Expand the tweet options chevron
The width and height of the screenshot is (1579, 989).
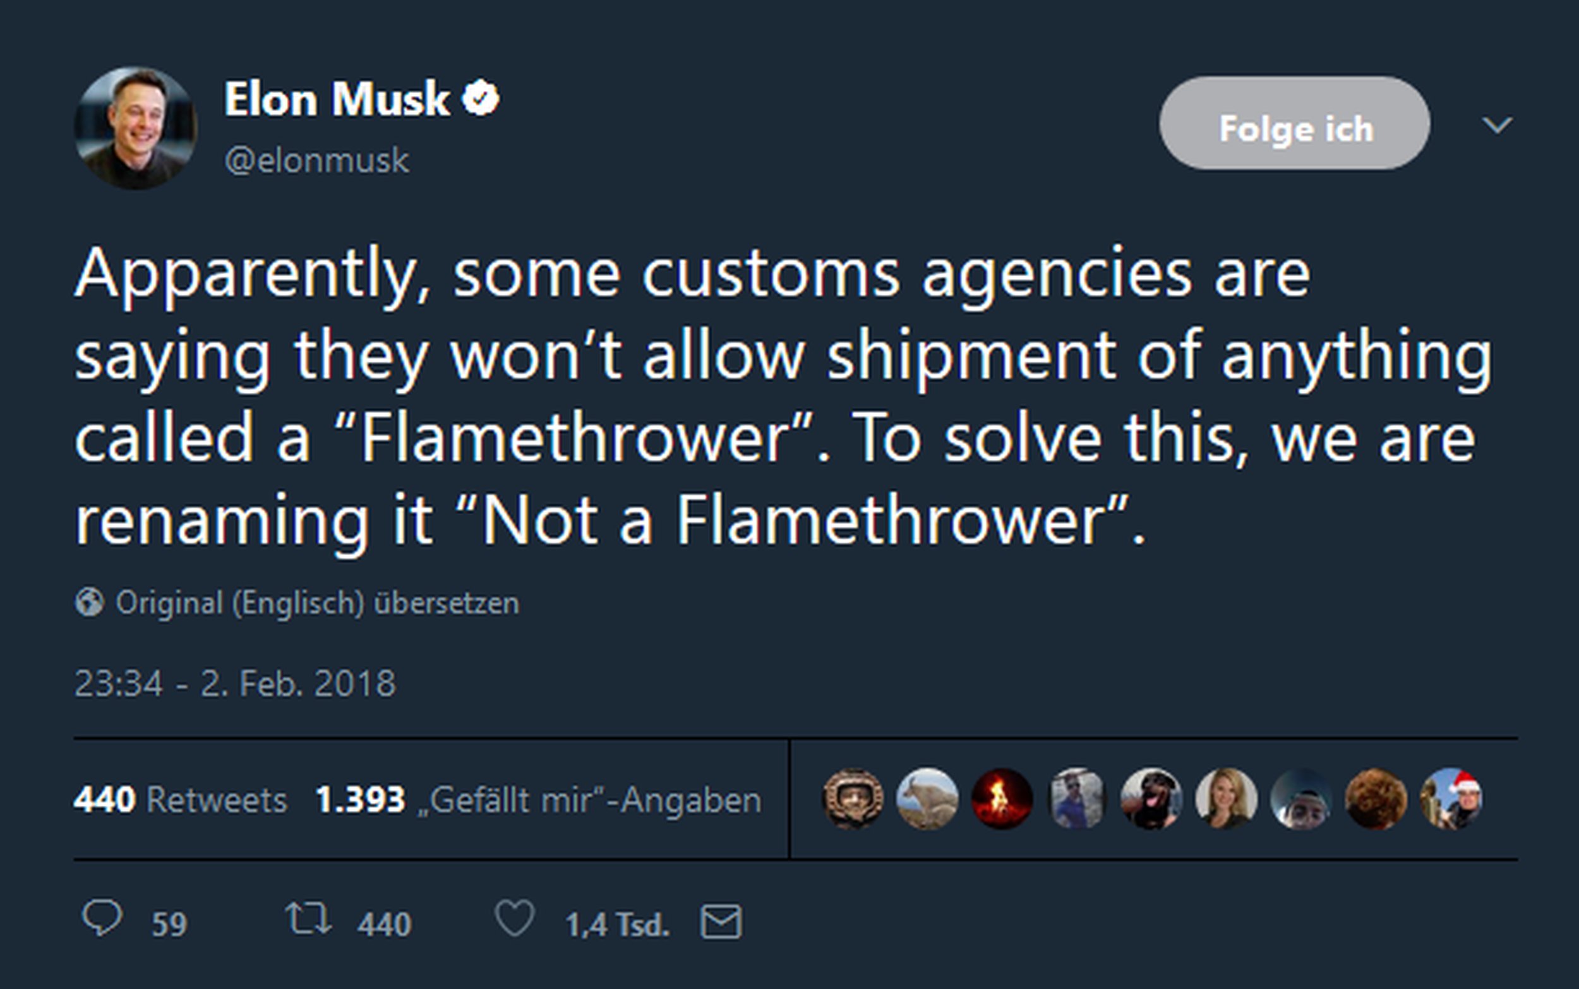click(1497, 124)
